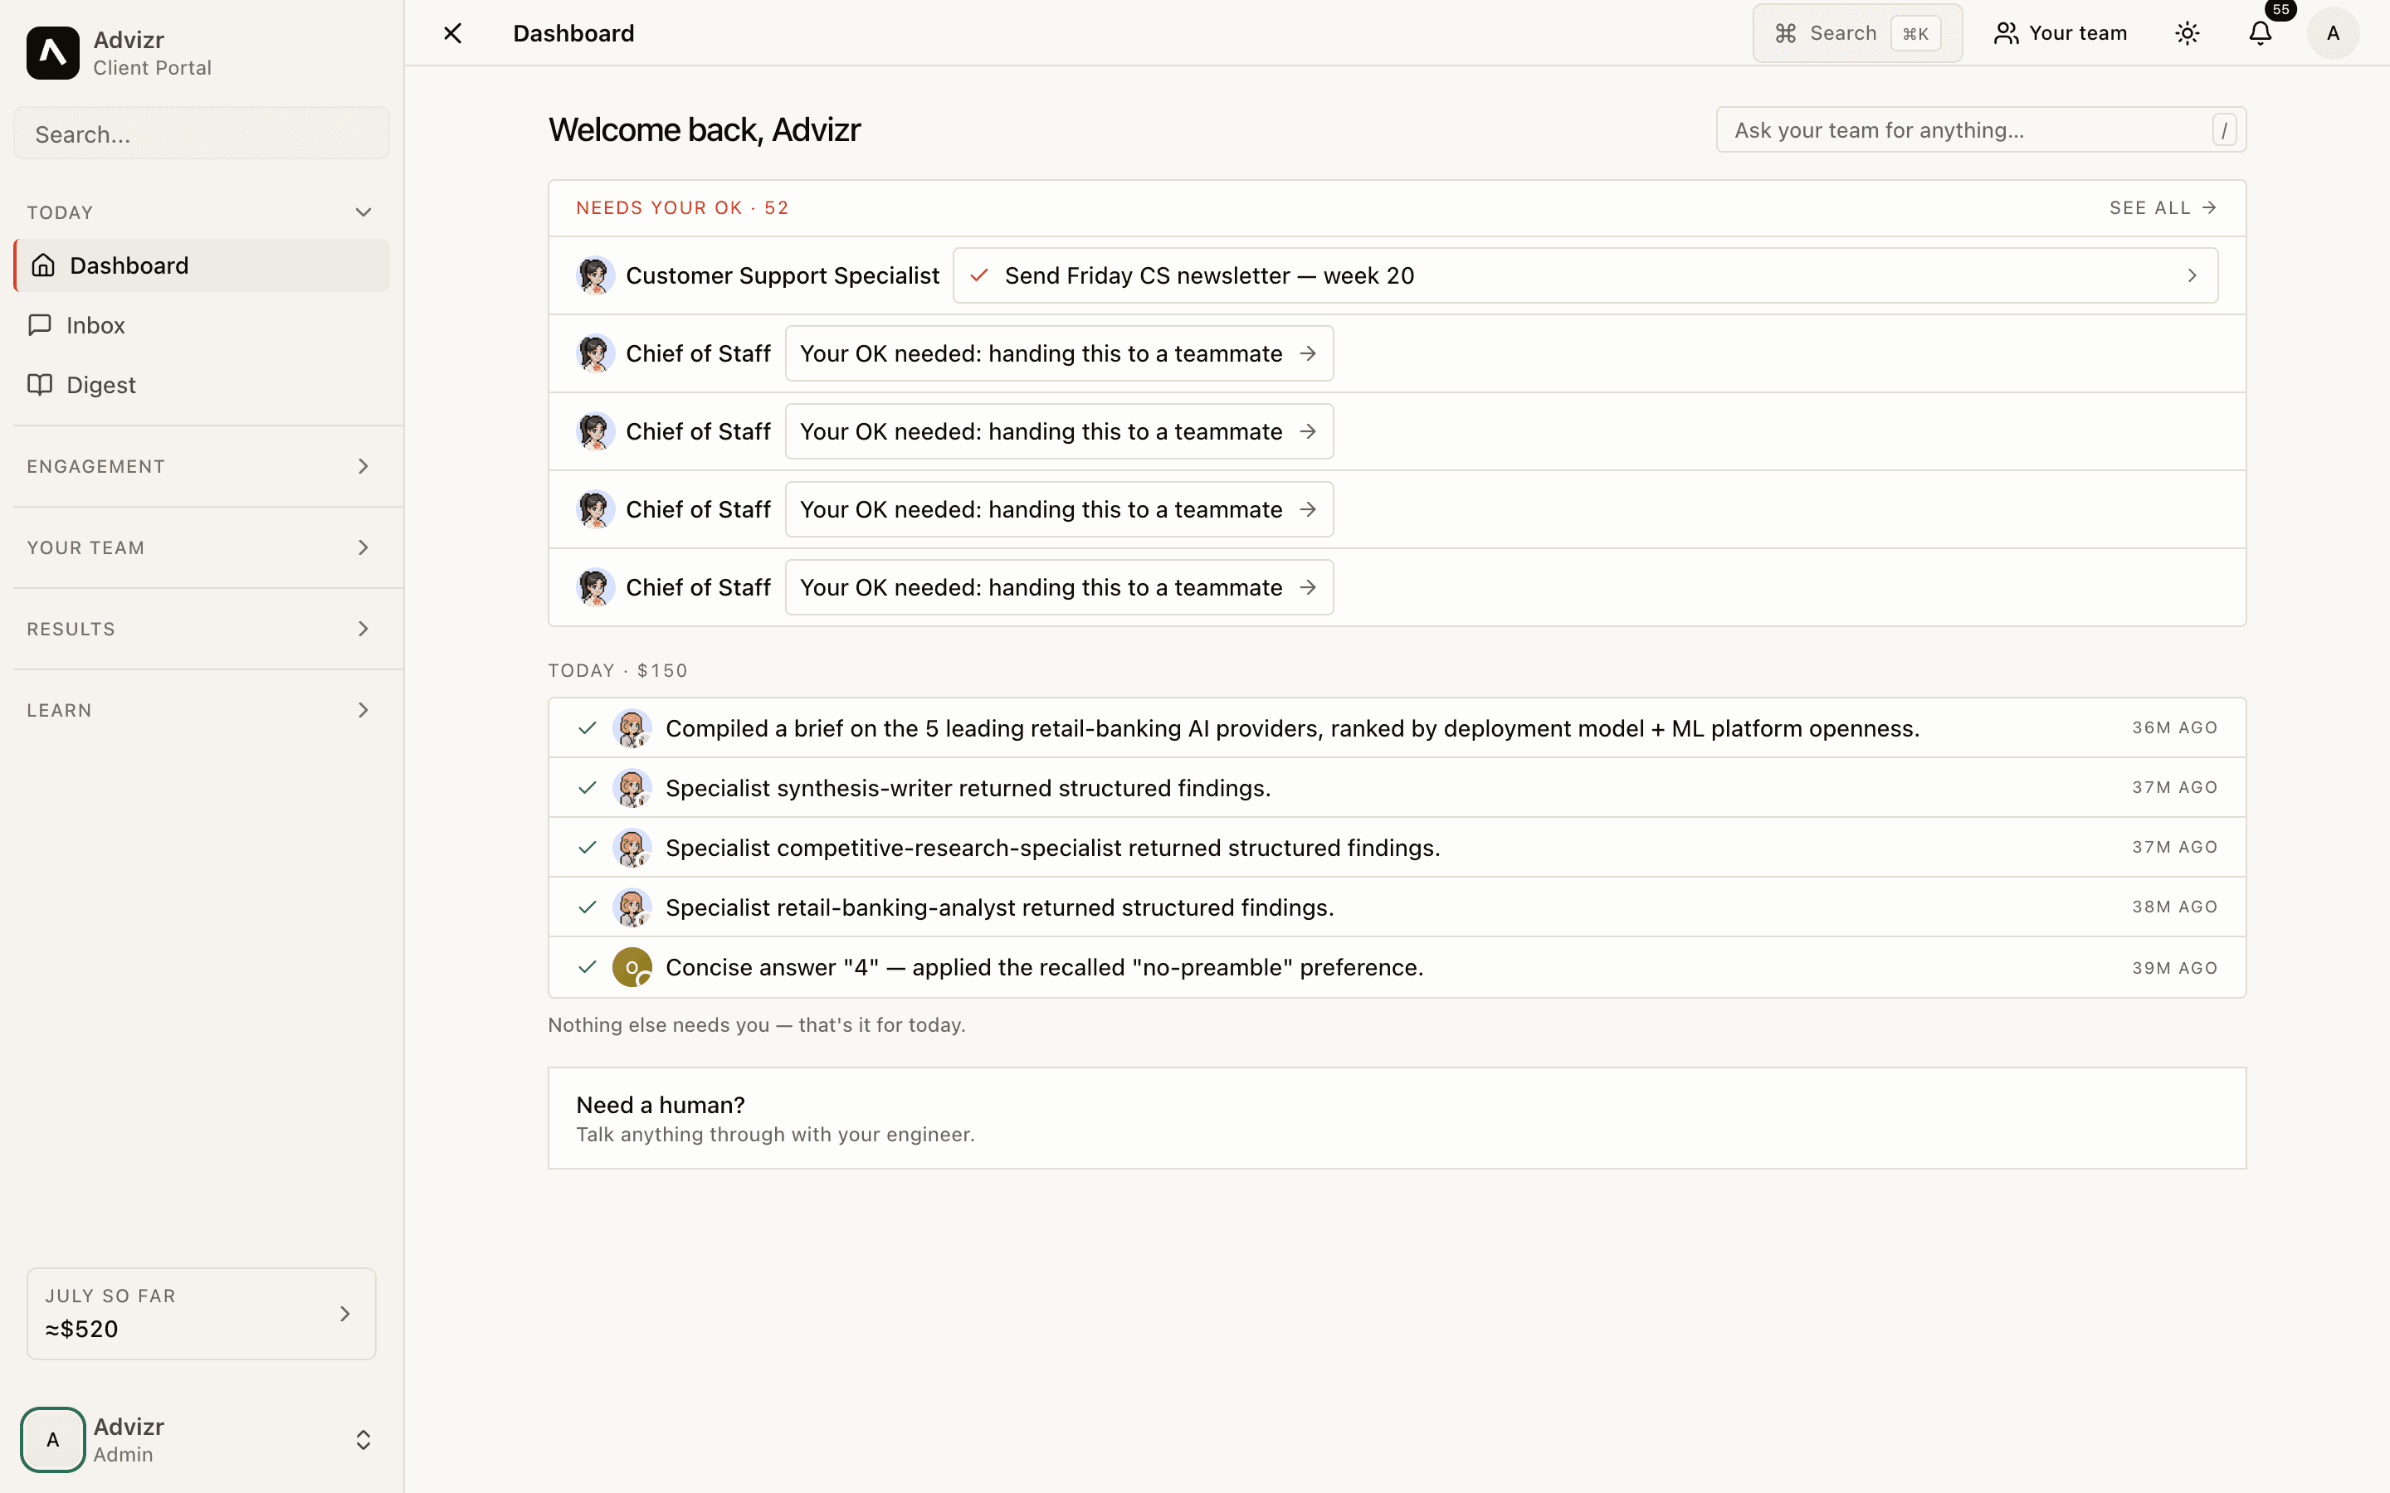Image resolution: width=2390 pixels, height=1493 pixels.
Task: Click the checkmark on competitive-research-specialist row
Action: 588,847
